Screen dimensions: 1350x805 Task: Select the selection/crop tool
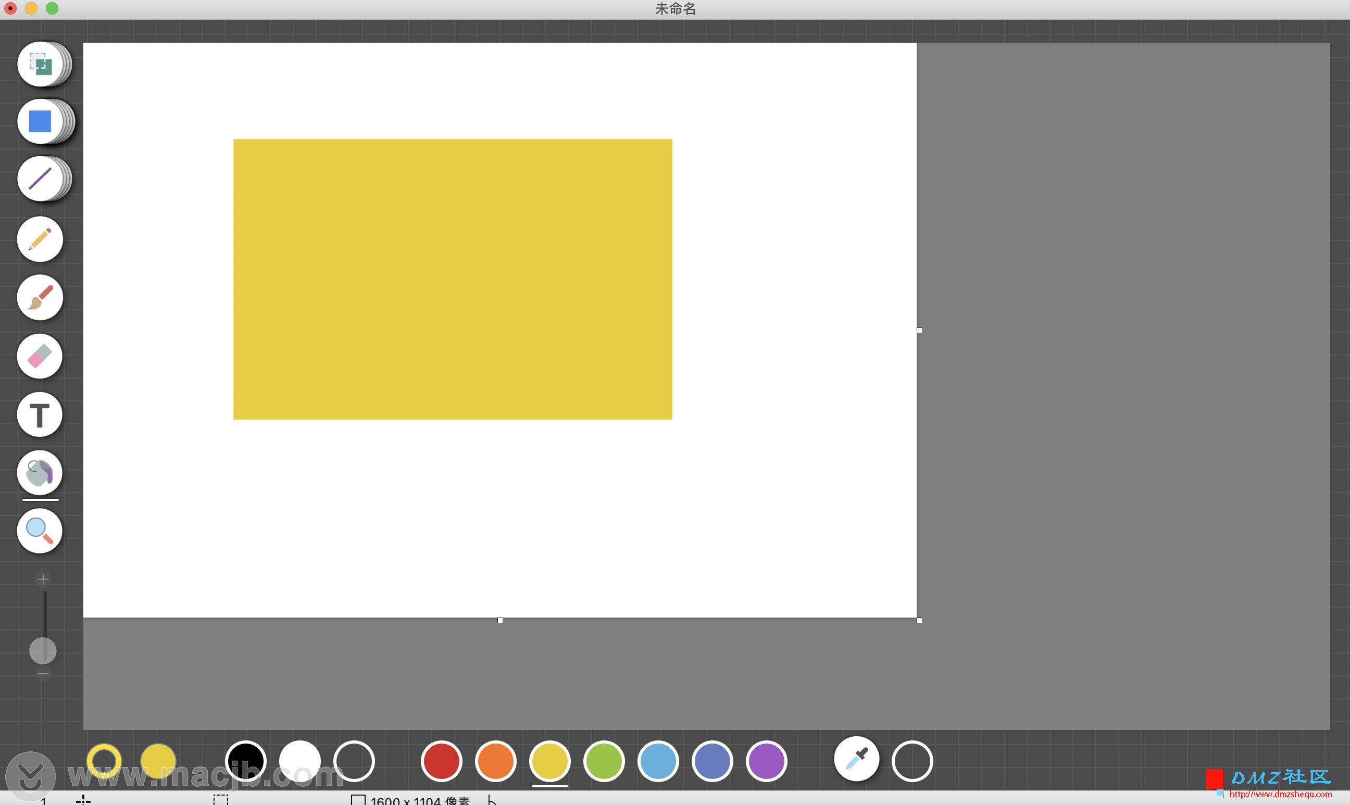[40, 64]
